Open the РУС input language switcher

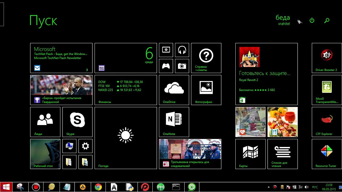315,187
